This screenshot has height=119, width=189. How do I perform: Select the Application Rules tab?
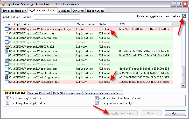43,10
